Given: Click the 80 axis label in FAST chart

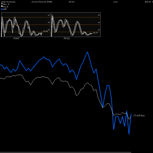Looking at the screenshot, I should pos(49,15).
